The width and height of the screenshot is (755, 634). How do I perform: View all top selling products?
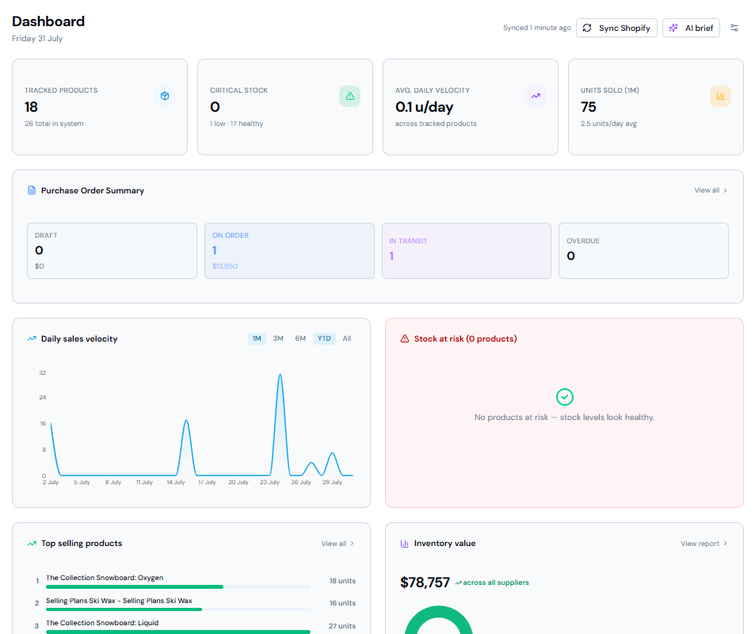(337, 544)
